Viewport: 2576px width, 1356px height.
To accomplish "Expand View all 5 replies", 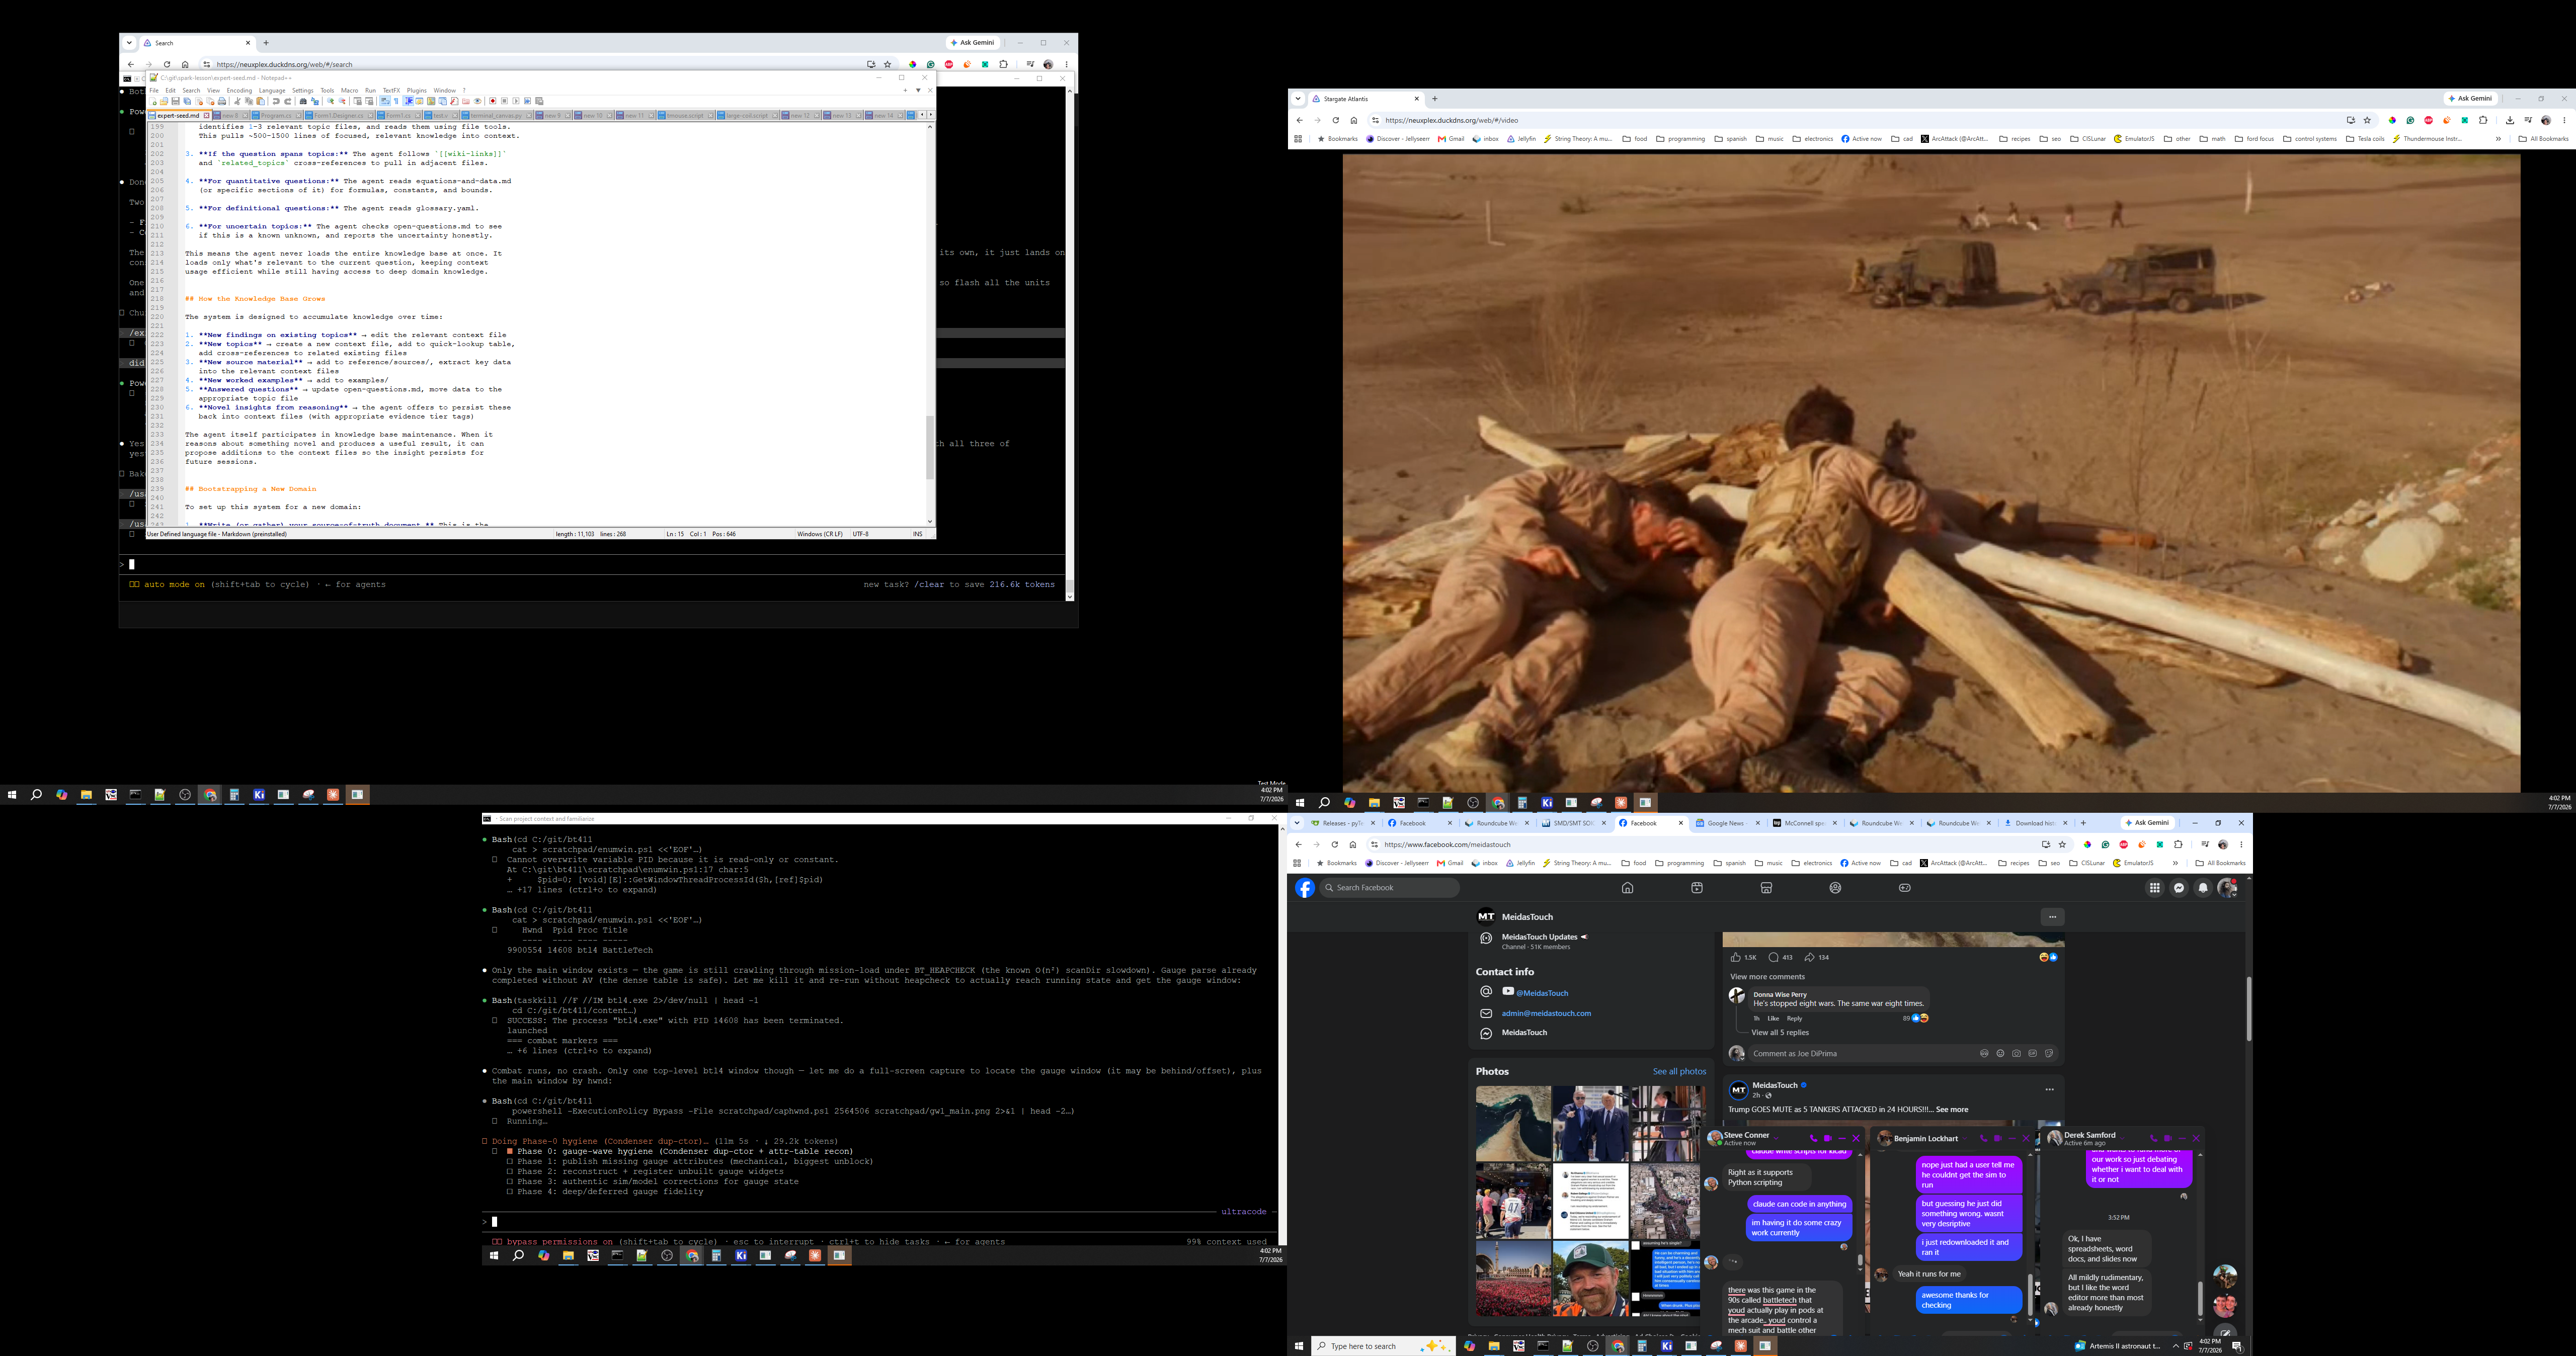I will [1781, 1033].
